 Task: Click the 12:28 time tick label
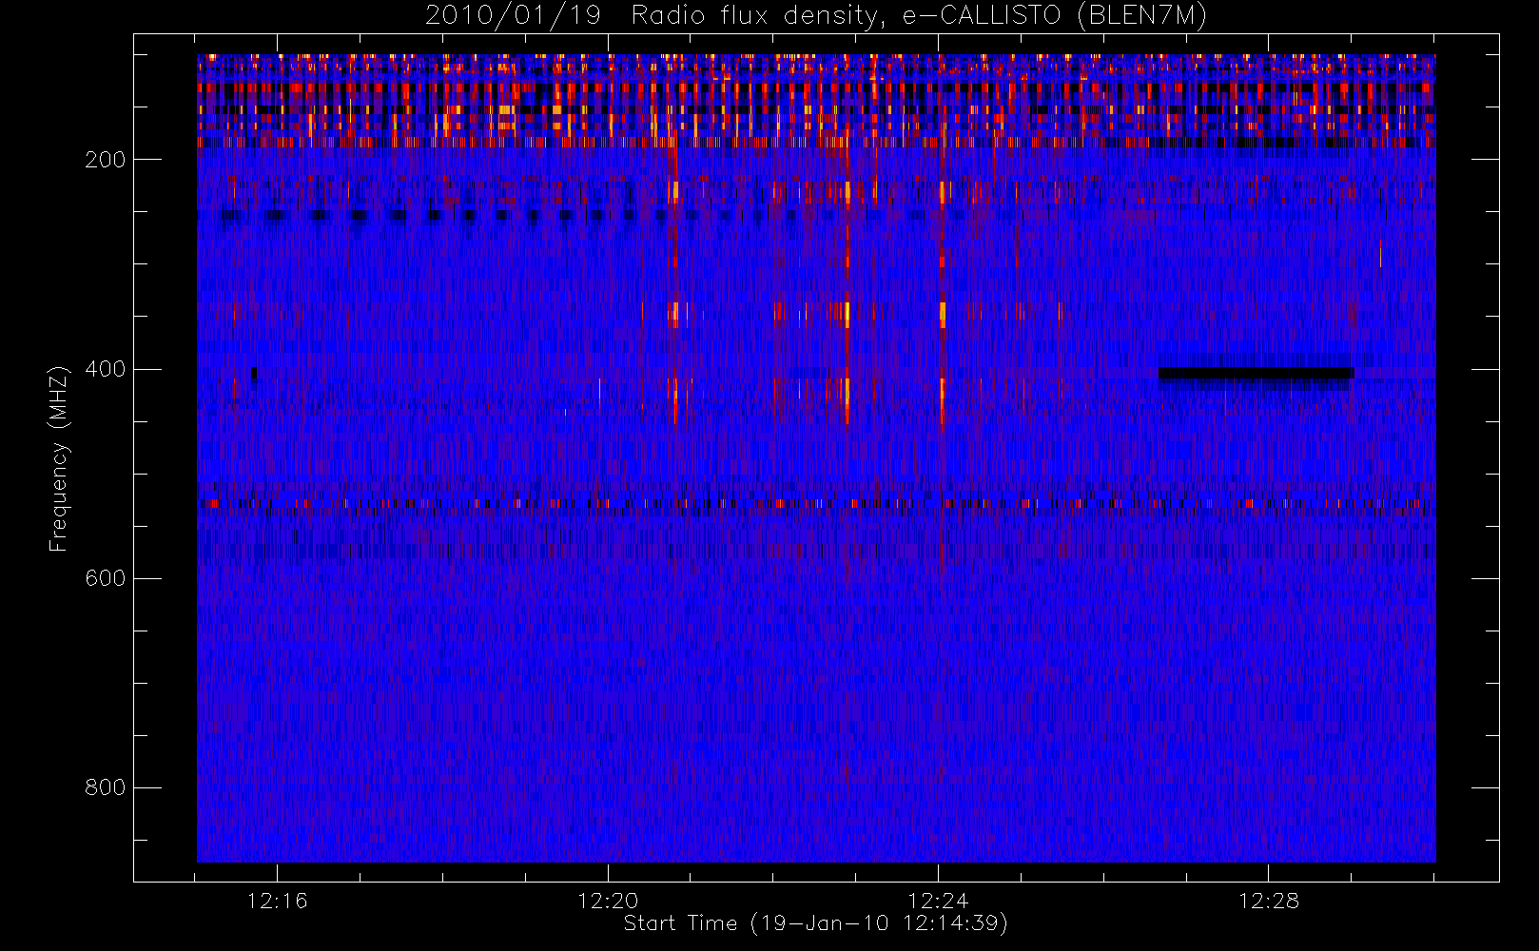coord(1268,901)
